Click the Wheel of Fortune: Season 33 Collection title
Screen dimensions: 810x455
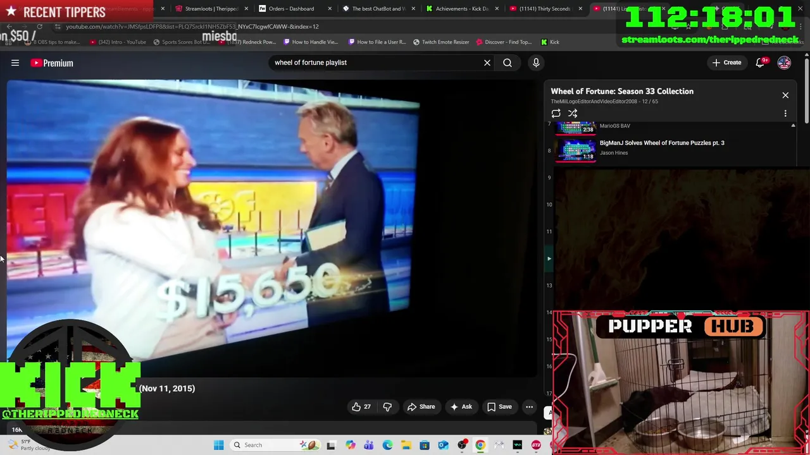click(x=622, y=92)
